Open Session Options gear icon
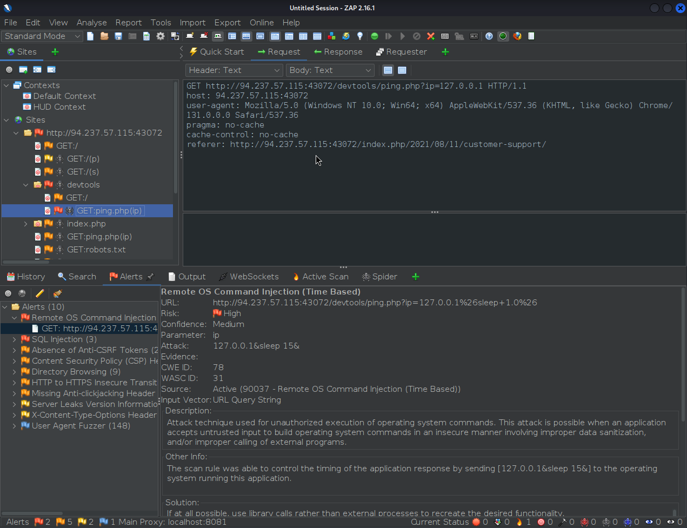The image size is (687, 528). click(x=161, y=36)
